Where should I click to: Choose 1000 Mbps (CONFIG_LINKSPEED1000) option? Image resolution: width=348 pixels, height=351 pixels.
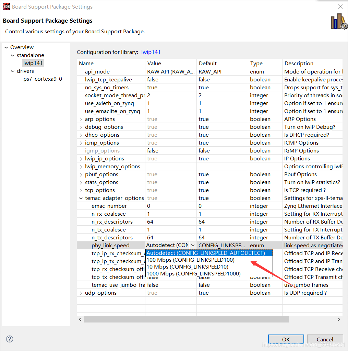click(209, 273)
